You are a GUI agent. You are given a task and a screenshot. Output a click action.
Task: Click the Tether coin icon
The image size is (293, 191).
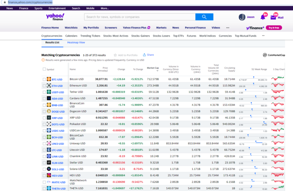[x=49, y=92]
